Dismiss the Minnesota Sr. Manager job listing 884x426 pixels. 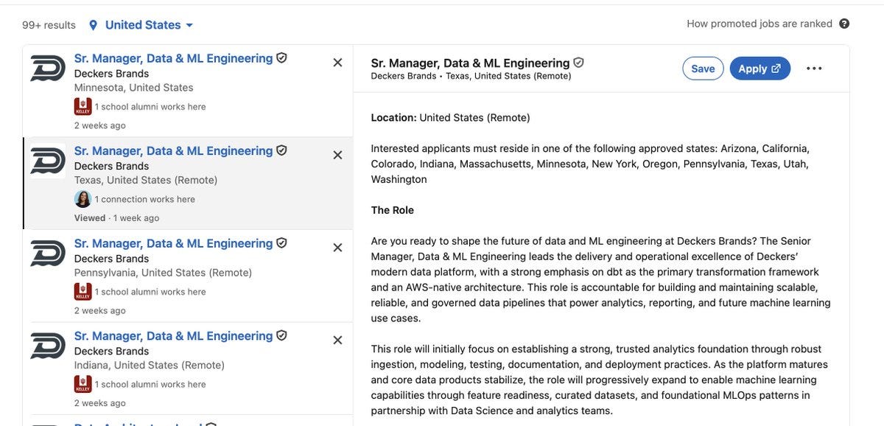(x=337, y=63)
